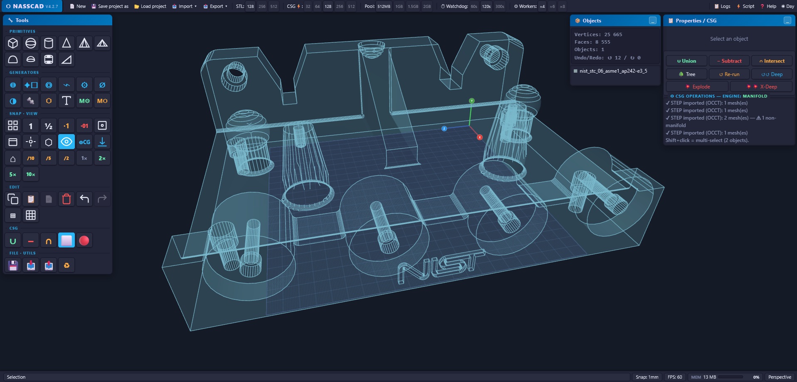Open the Help menu item

[x=768, y=6]
